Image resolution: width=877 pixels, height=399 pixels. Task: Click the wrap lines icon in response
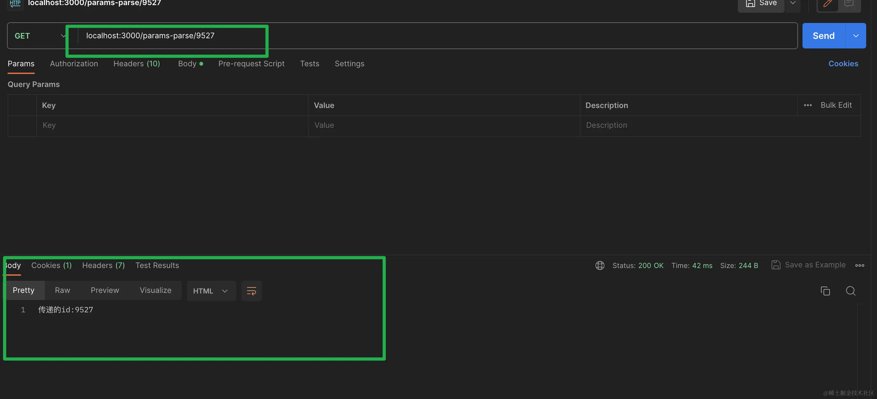click(251, 291)
